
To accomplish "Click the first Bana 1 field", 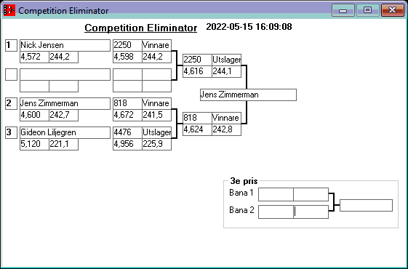I will pos(276,195).
